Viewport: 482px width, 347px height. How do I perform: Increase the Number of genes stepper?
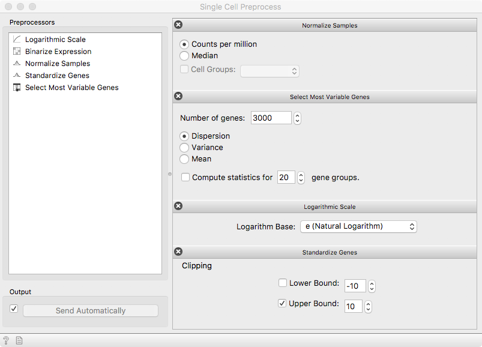tap(297, 115)
